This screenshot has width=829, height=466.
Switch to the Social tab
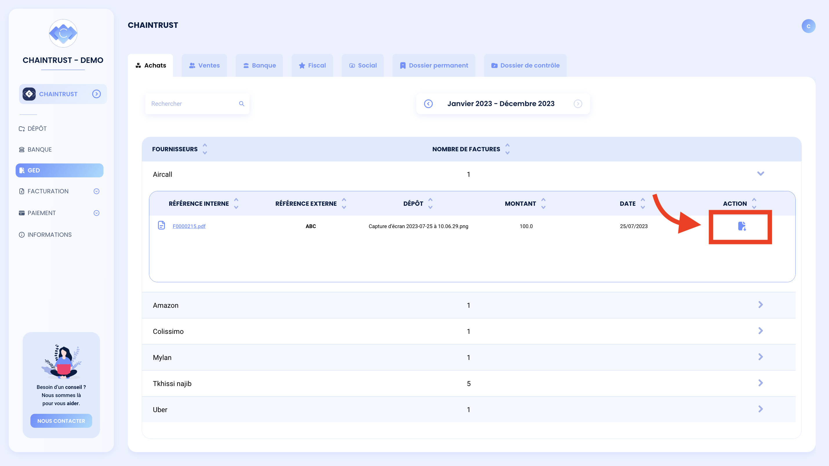363,65
